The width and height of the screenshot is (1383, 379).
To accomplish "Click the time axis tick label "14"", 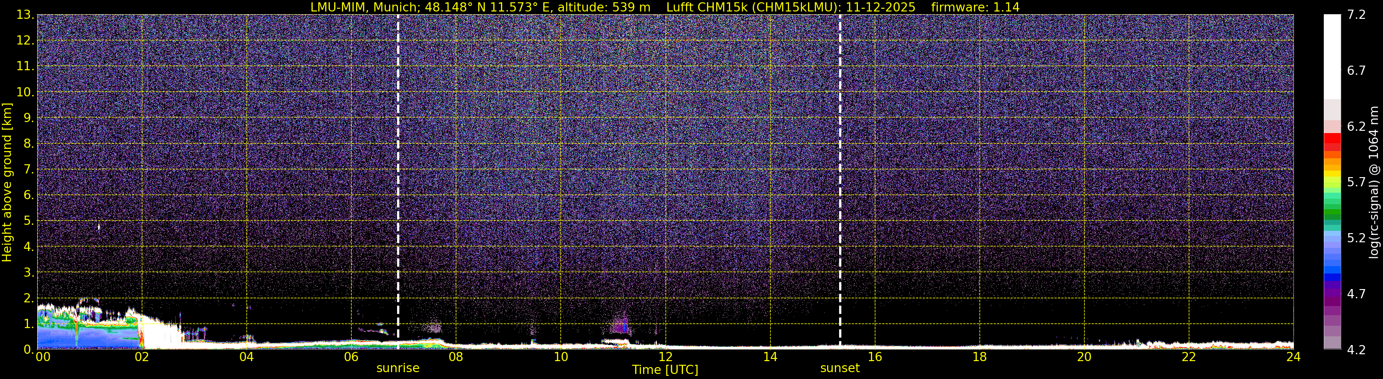I will 770,357.
